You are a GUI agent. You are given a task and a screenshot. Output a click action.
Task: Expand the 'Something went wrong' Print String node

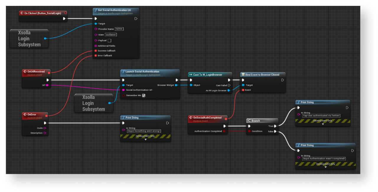click(145, 139)
